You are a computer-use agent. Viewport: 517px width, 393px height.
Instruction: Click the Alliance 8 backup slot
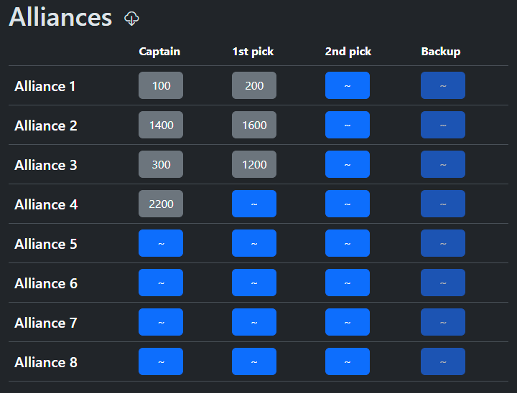tap(443, 361)
